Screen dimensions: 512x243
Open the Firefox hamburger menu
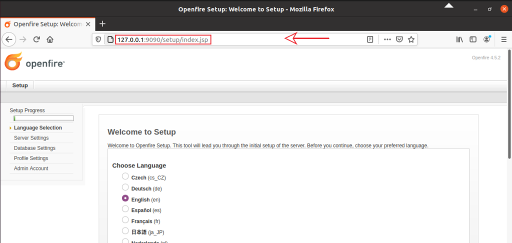(504, 39)
